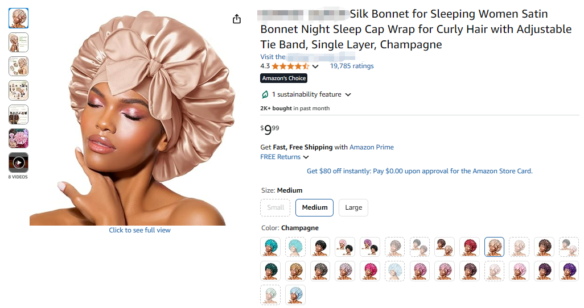
Task: Click the Amazon Store Card offer link
Action: point(420,171)
